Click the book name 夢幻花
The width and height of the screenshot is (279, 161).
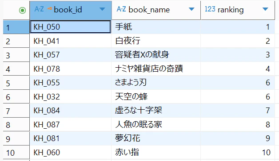tap(128, 138)
